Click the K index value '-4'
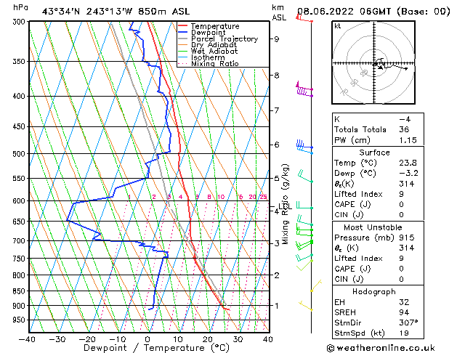457x353 pixels. [405, 119]
